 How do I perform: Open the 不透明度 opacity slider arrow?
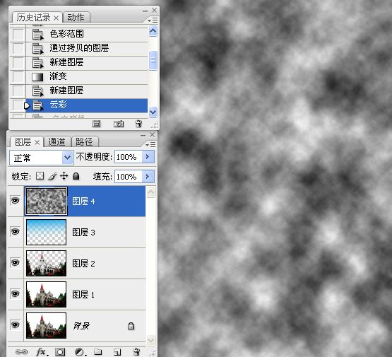coord(148,157)
